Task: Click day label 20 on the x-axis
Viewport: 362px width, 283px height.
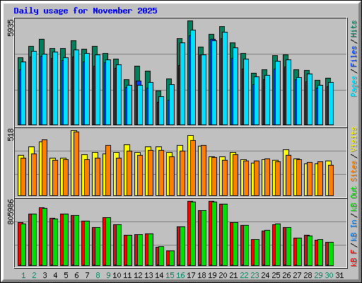Action: click(223, 275)
